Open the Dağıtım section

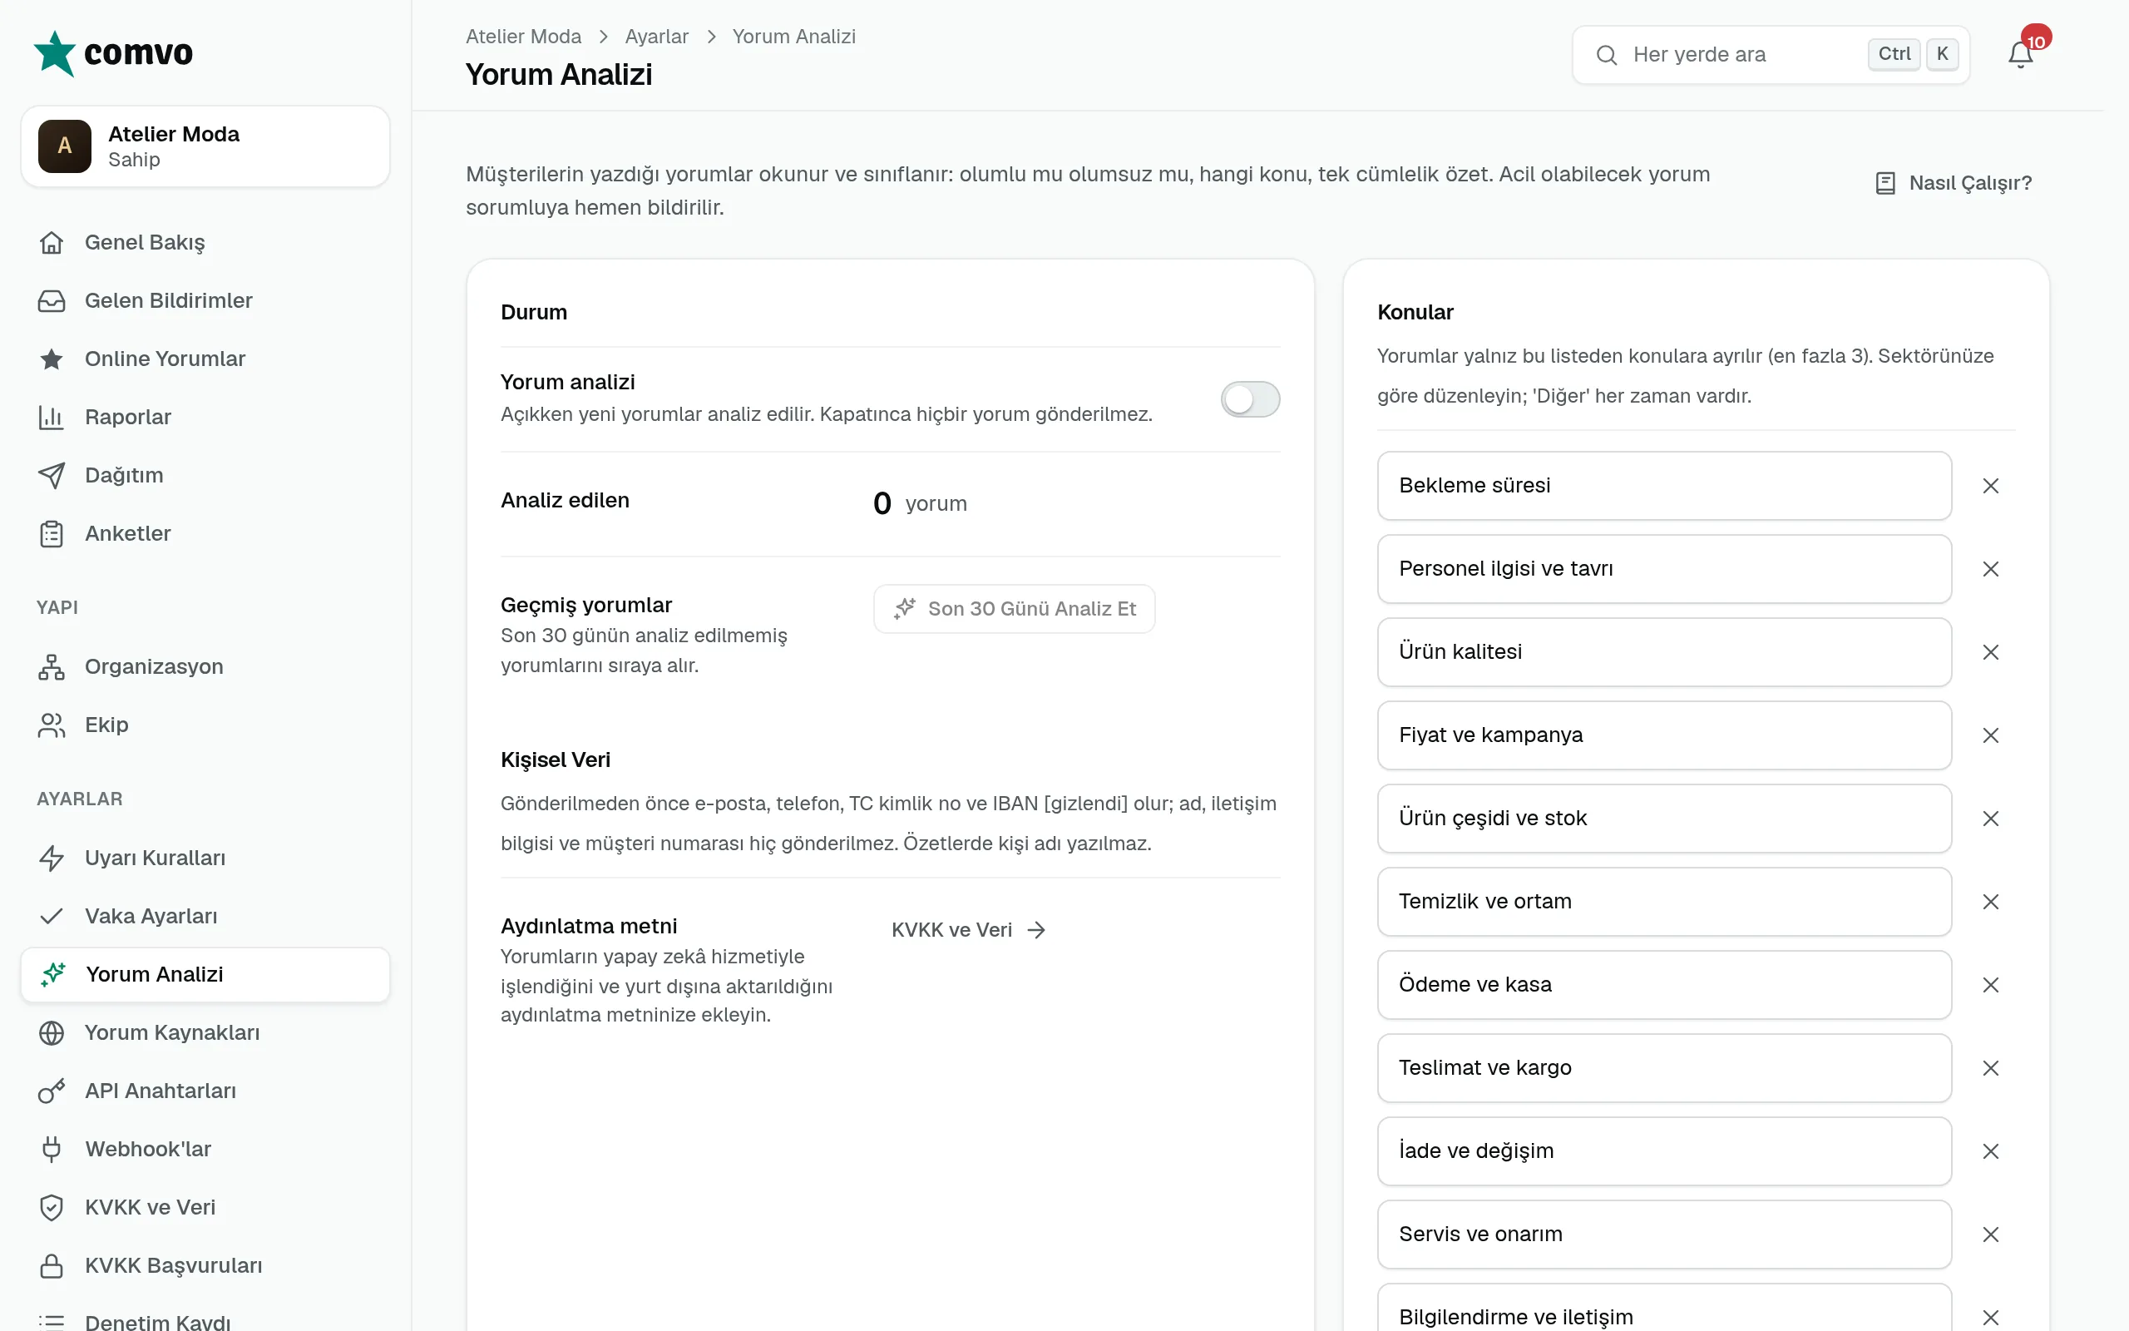click(x=205, y=475)
